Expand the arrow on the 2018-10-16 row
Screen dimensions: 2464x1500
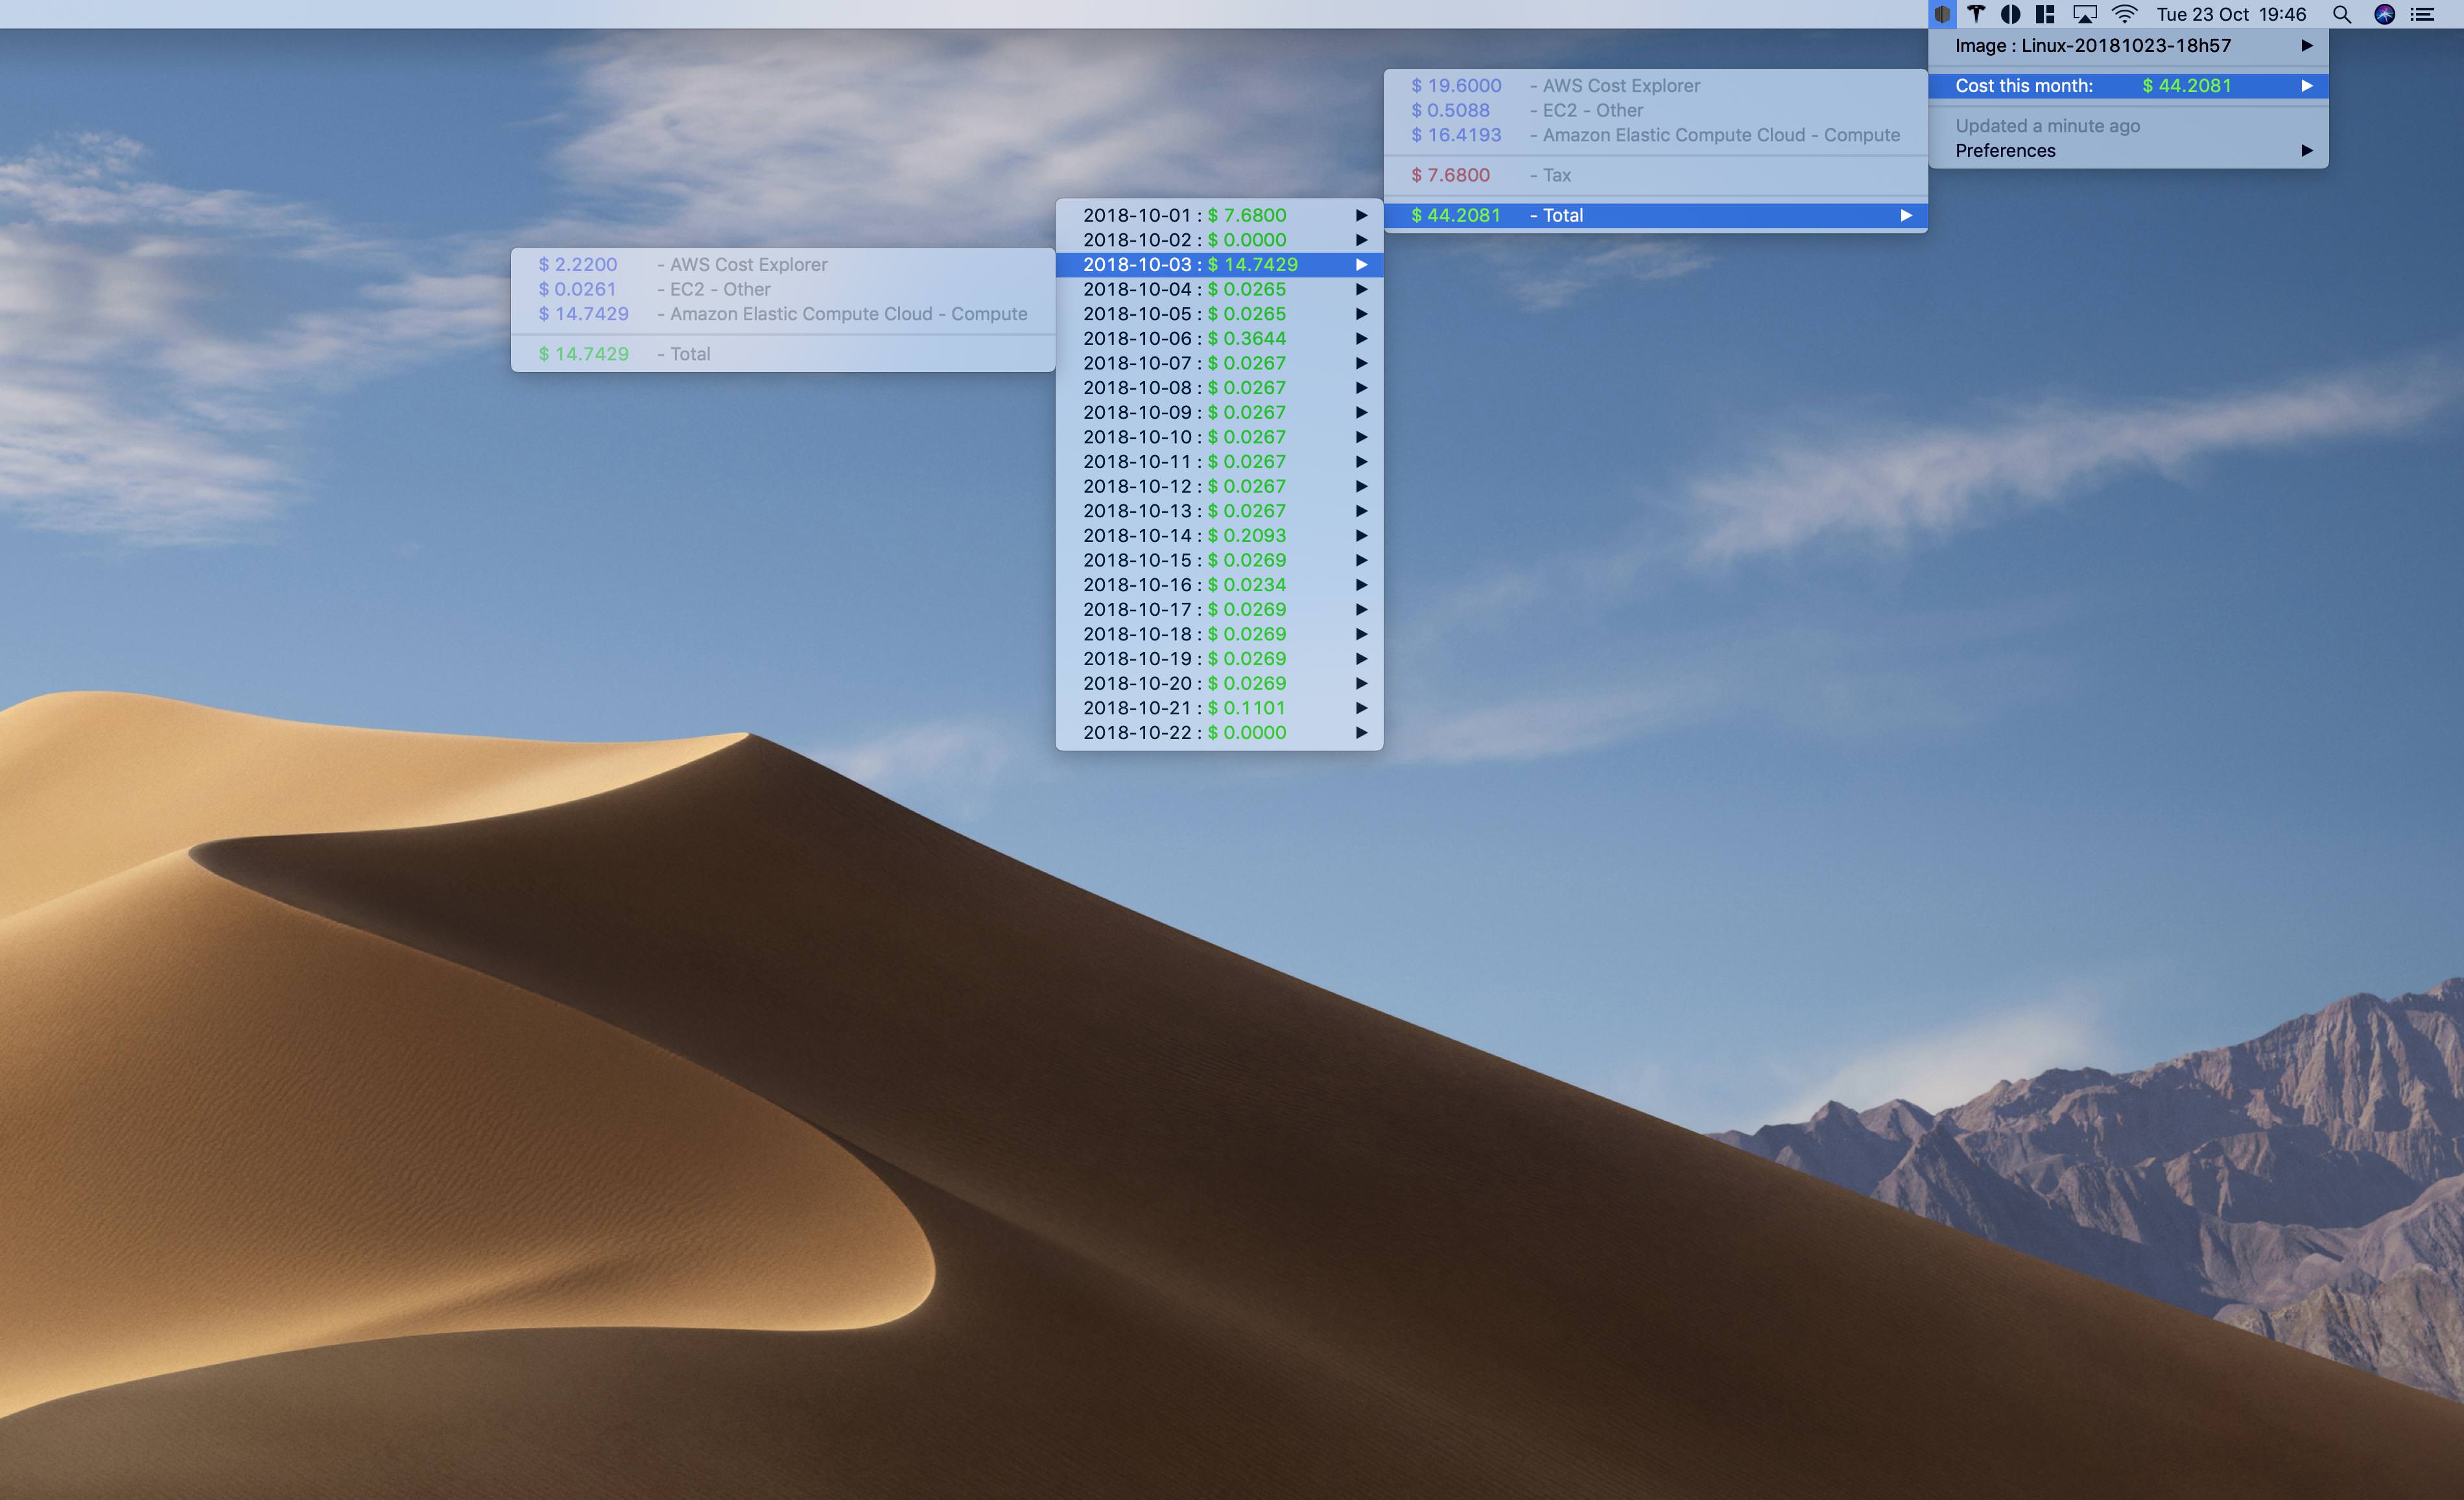pyautogui.click(x=1361, y=585)
